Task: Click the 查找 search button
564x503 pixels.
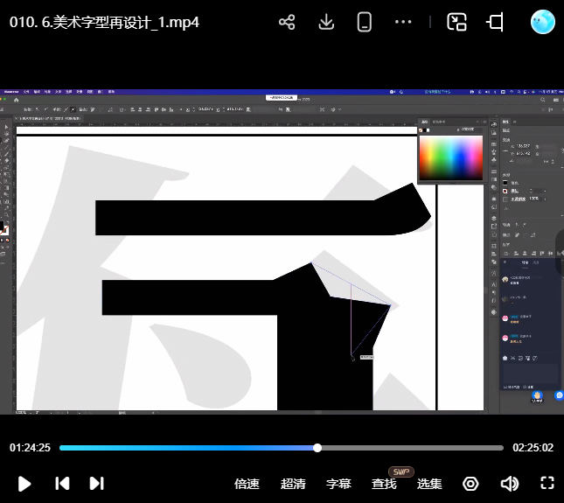Action: click(x=384, y=484)
